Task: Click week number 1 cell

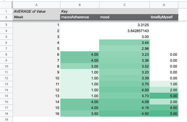Action: 37,25
